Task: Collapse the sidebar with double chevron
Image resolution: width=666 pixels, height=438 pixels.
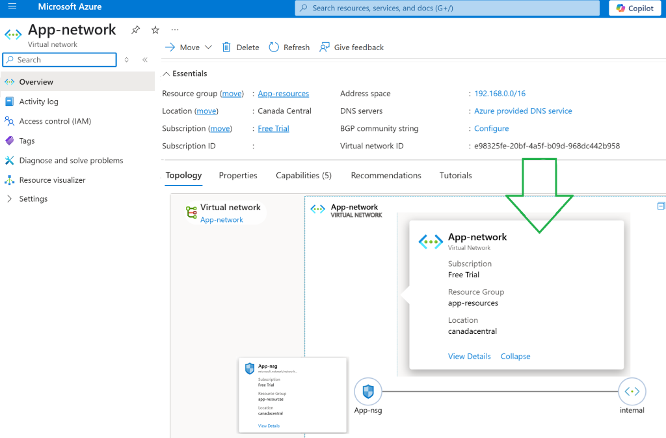Action: point(145,60)
